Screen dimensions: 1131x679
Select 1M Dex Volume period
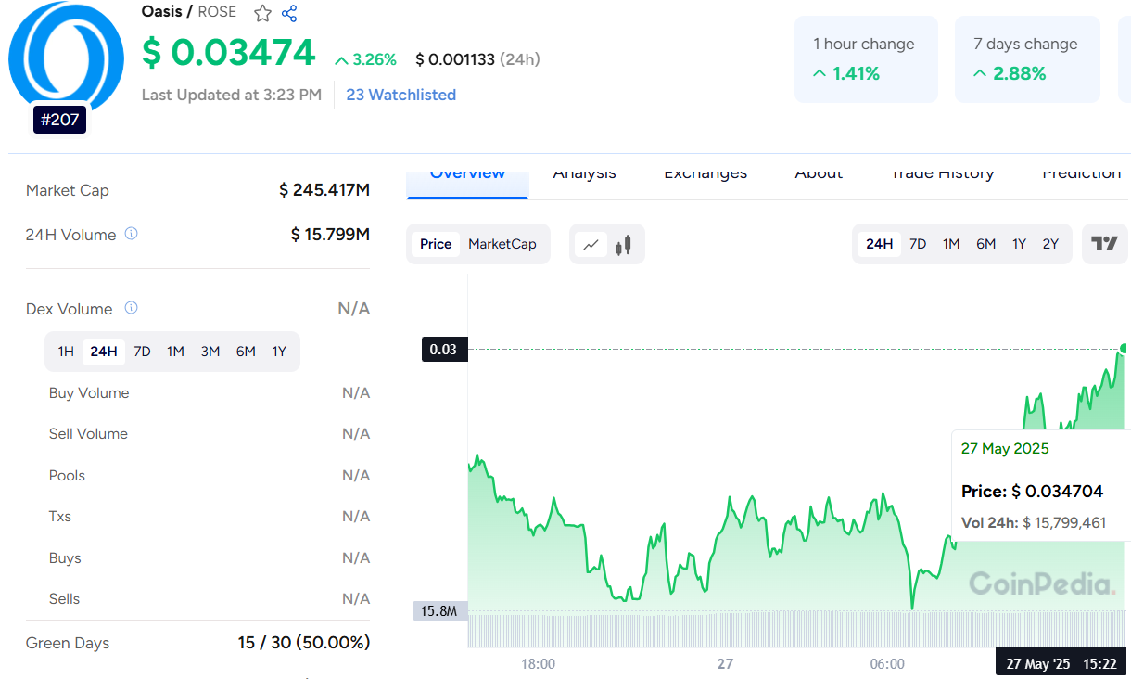click(175, 352)
